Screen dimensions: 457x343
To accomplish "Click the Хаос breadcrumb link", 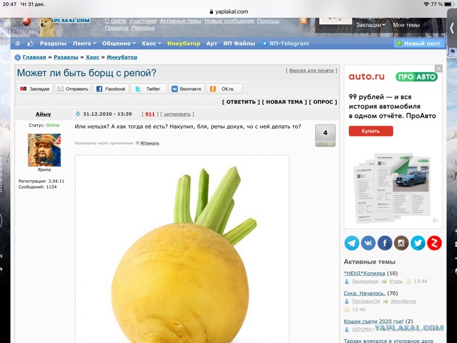I will (92, 57).
